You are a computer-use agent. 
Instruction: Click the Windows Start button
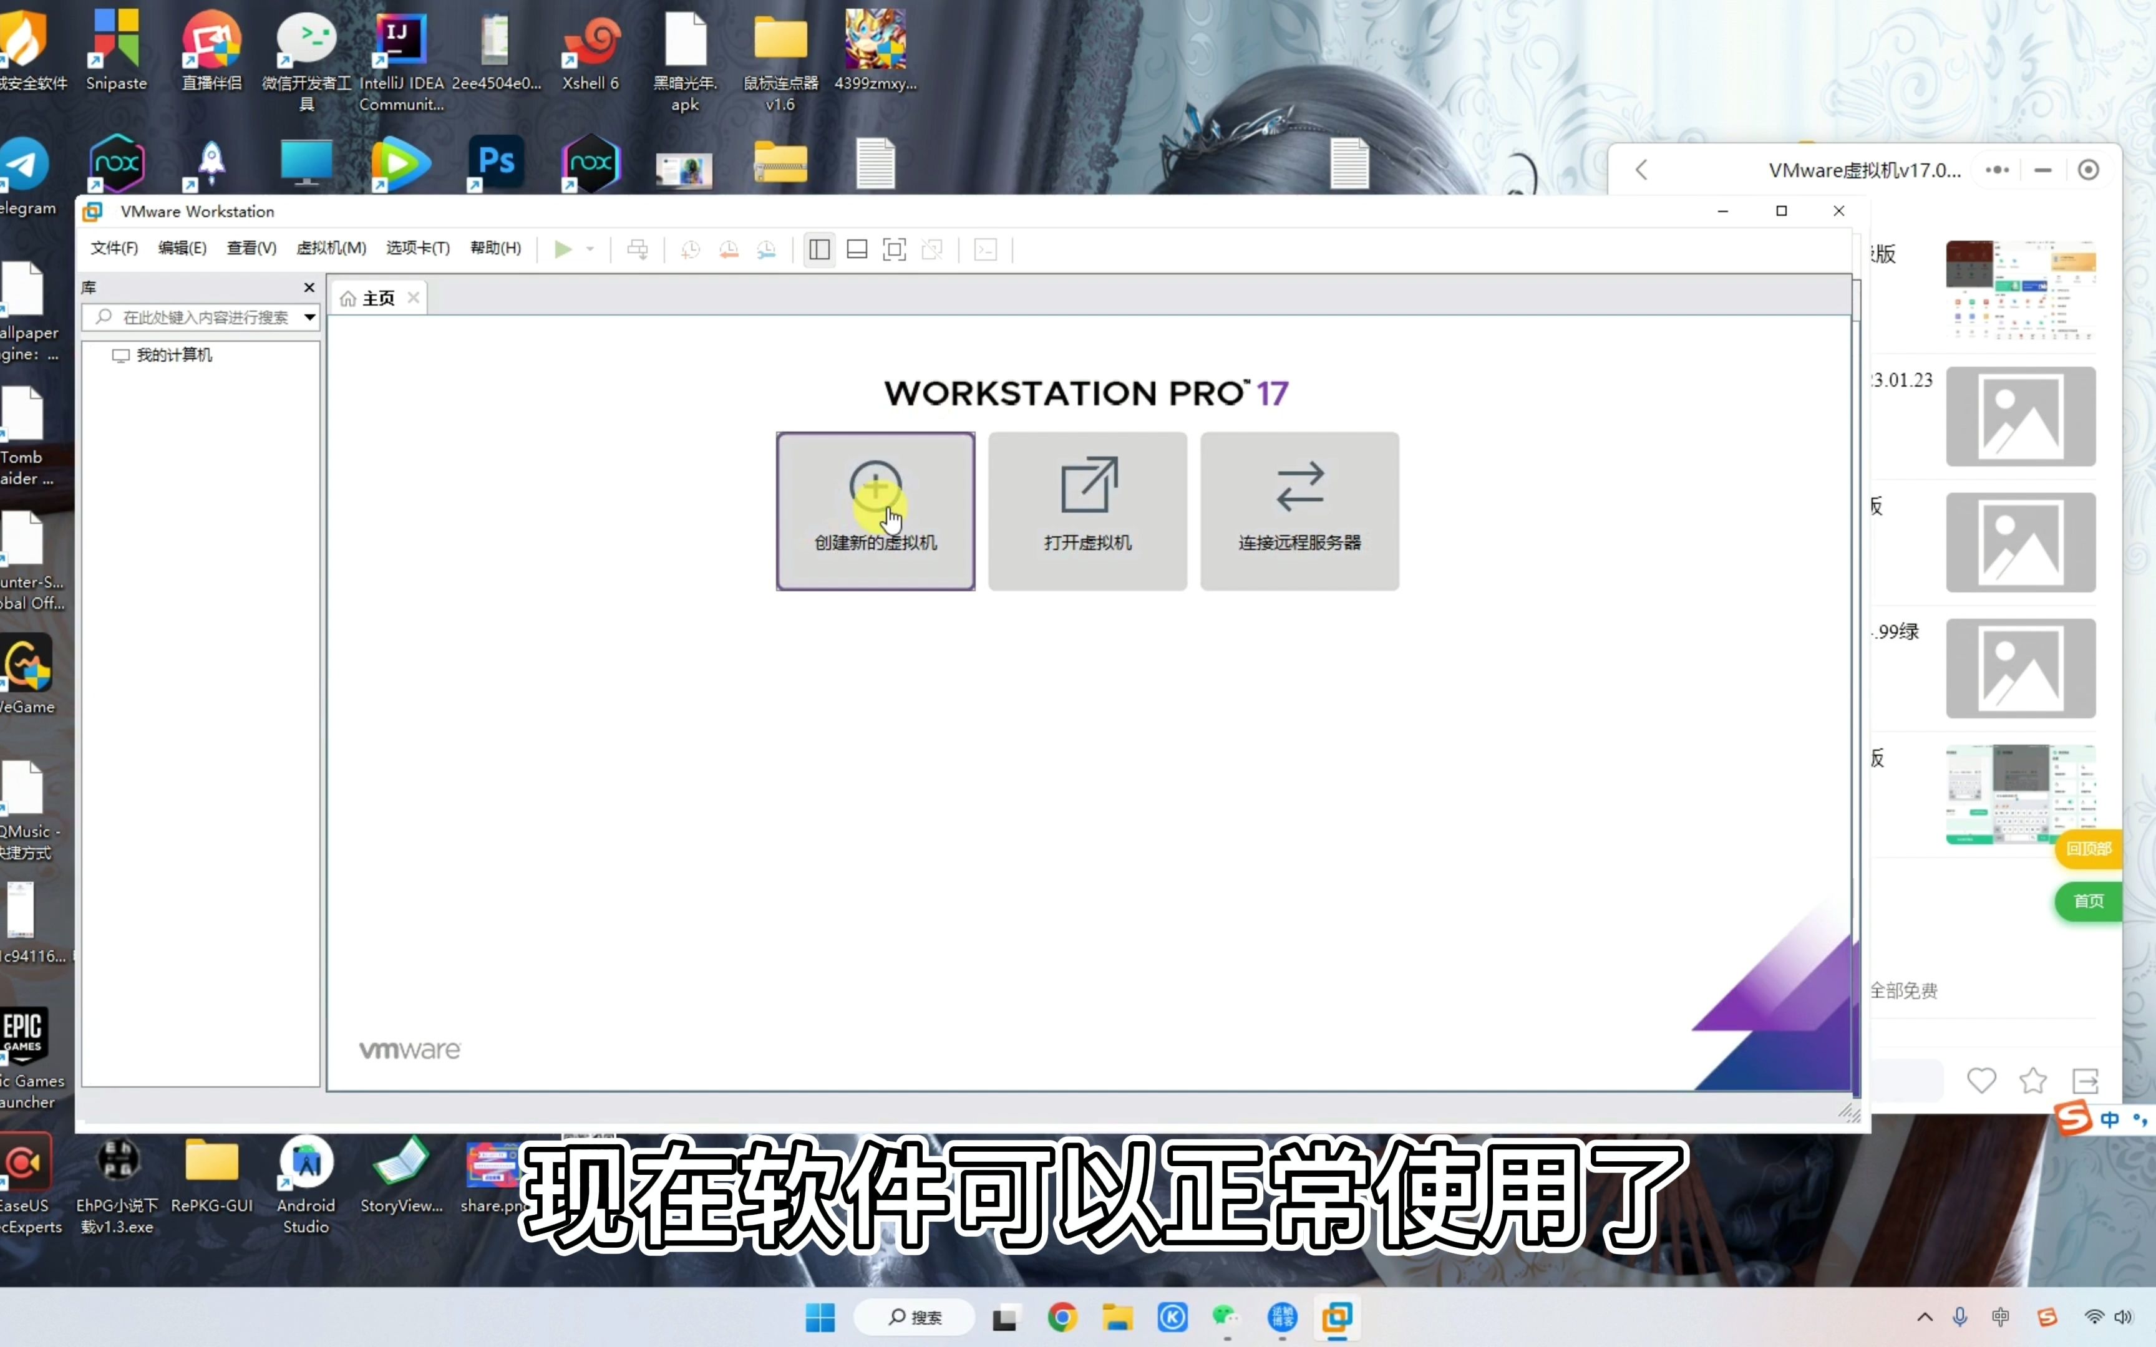(820, 1318)
